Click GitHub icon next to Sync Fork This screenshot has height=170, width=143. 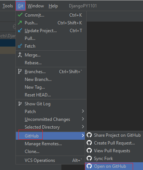(x=89, y=158)
